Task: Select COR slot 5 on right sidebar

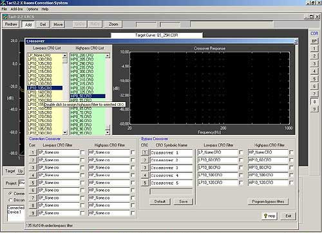Action: [314, 79]
